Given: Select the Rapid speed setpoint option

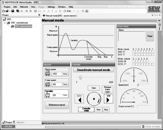Looking at the screenshot, I should [x=57, y=72].
